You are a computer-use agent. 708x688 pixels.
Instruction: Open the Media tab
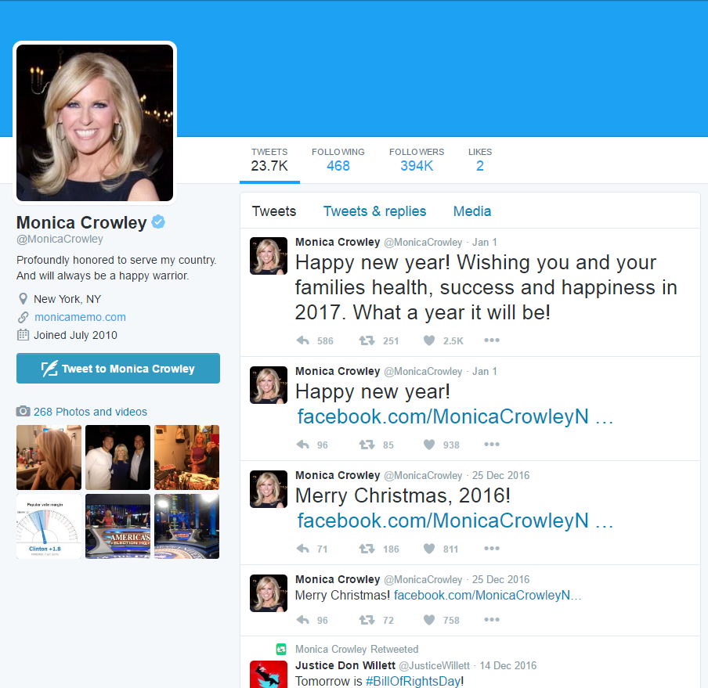(x=471, y=211)
